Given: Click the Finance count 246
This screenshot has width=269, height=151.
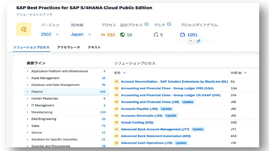Looking at the screenshot, I should point(103,92).
